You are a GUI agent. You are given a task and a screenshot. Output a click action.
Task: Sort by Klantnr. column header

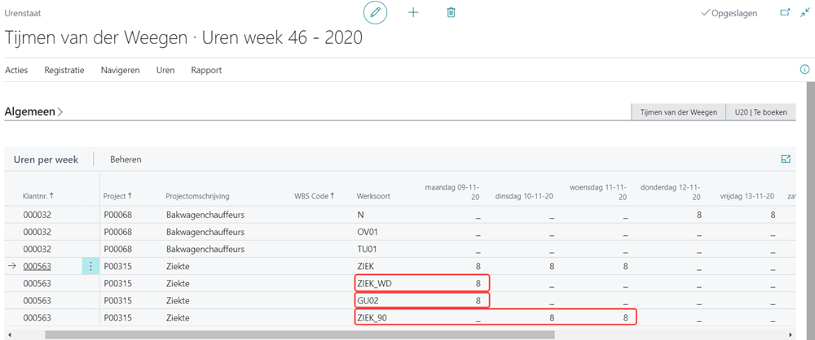[38, 196]
